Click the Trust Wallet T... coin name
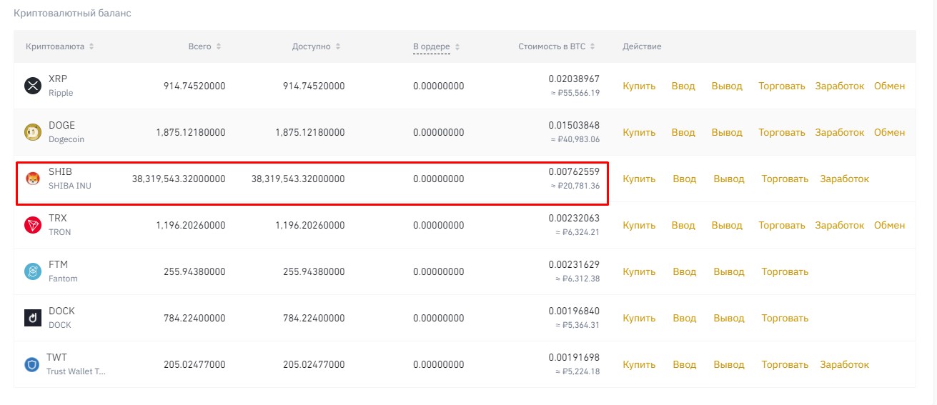The image size is (937, 405). (x=76, y=371)
